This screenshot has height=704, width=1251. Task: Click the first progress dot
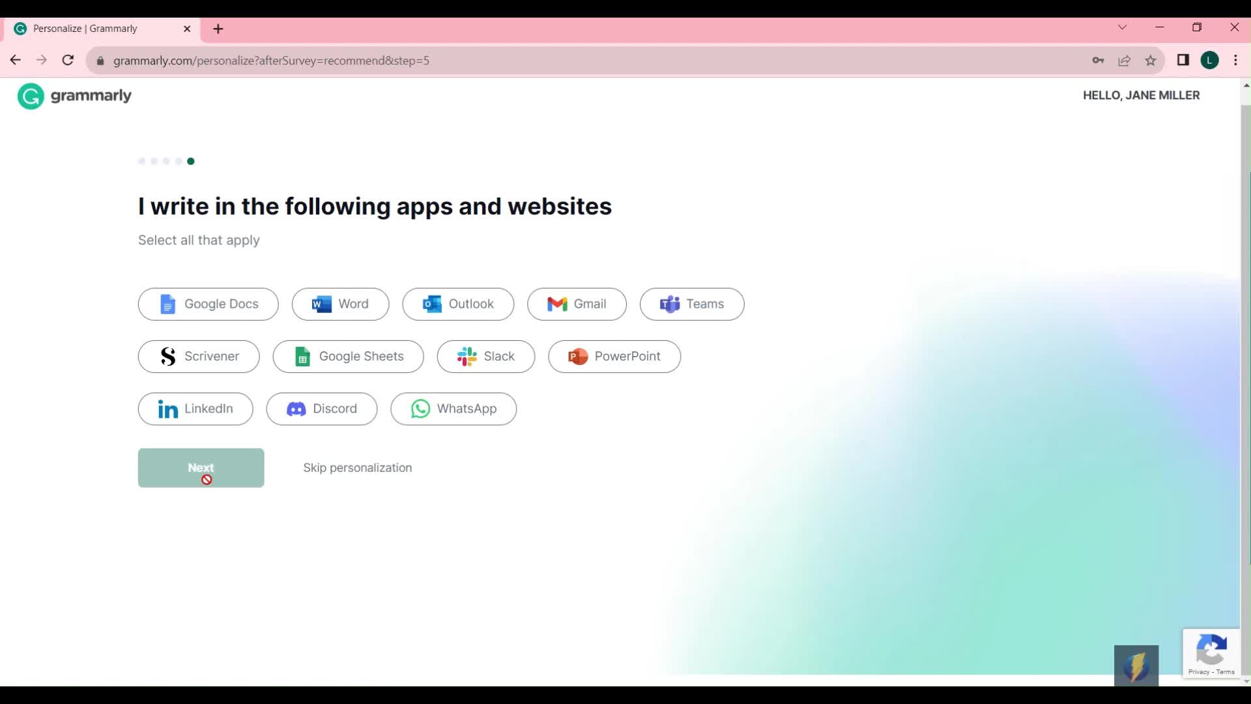click(141, 161)
